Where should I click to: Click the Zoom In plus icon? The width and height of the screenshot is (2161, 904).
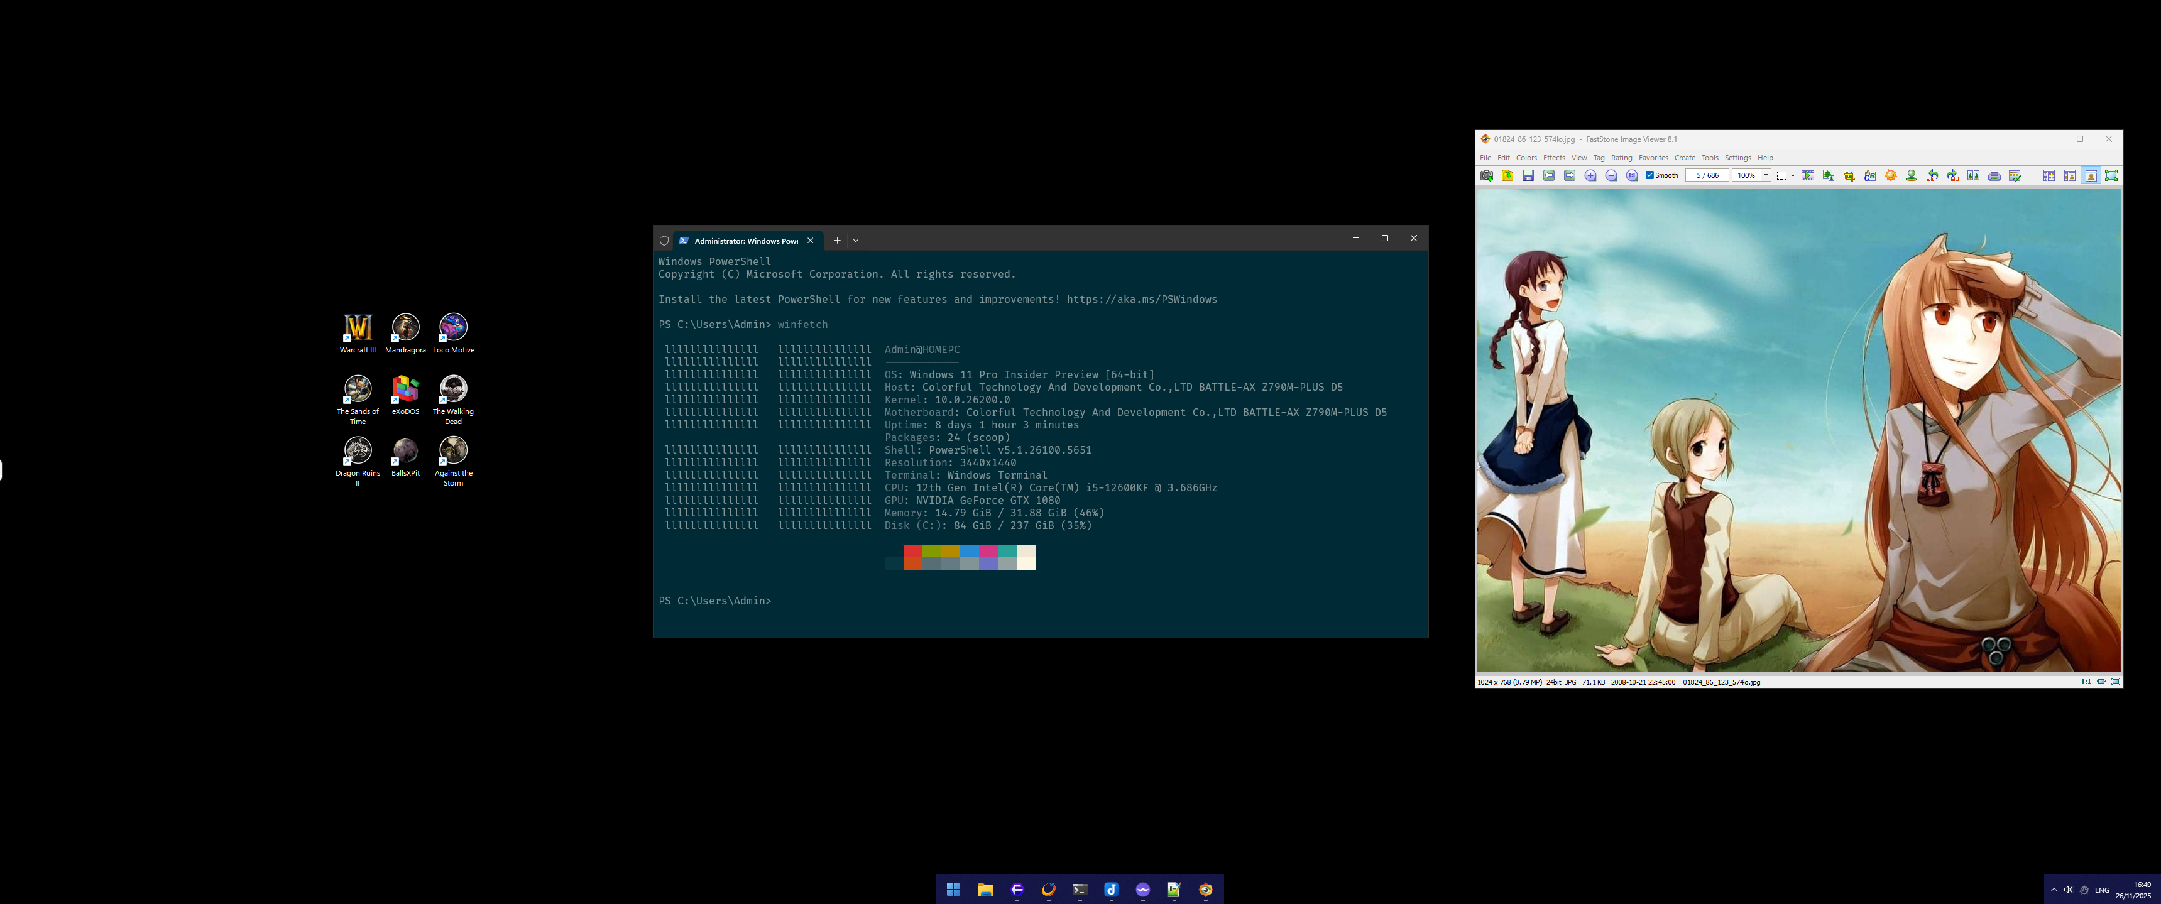tap(1590, 175)
